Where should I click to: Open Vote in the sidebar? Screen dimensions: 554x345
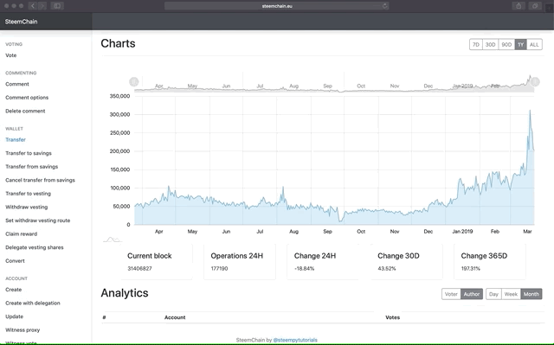(x=11, y=55)
